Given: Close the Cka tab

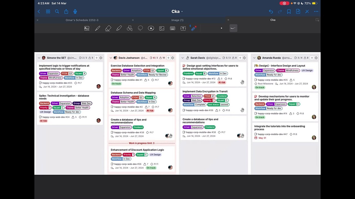Looking at the screenshot, I should [228, 20].
